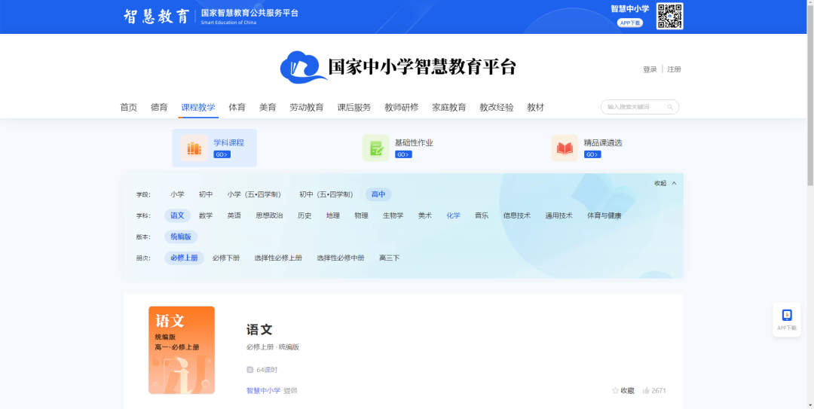
Task: Select 数学 subject filter
Action: point(206,216)
